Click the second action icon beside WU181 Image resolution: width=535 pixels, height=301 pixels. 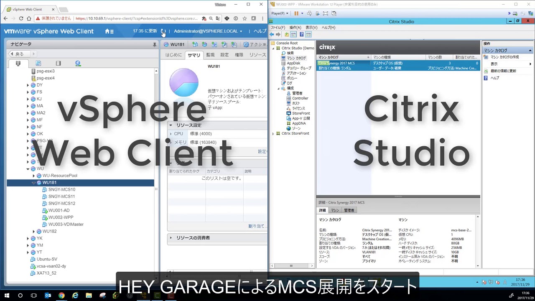click(204, 44)
